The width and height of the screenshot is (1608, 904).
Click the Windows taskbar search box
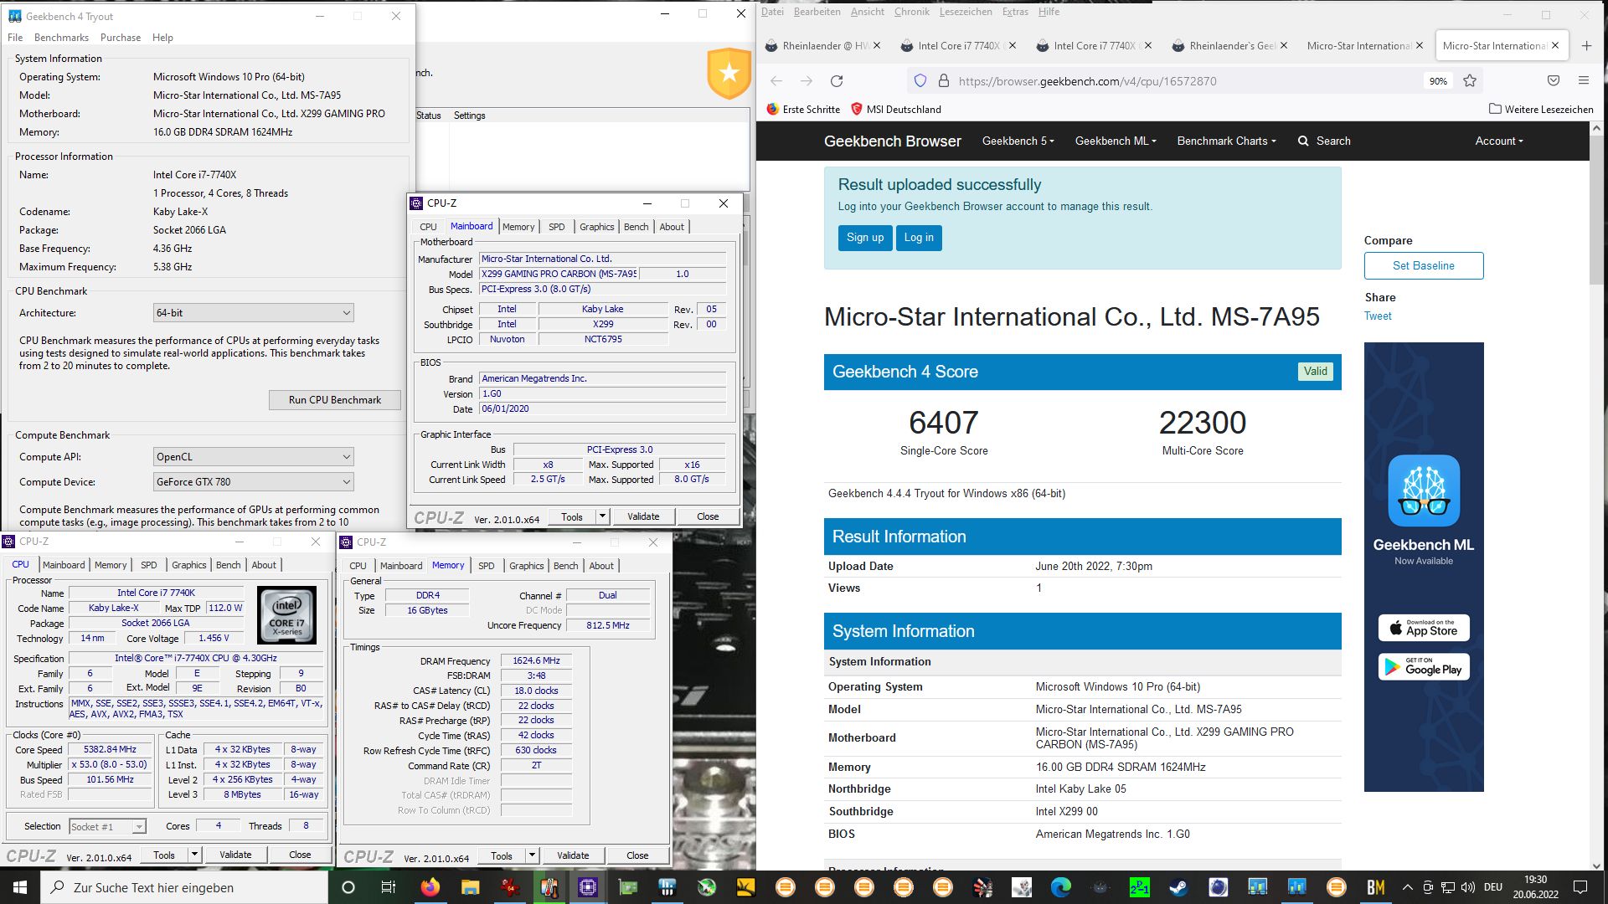184,887
